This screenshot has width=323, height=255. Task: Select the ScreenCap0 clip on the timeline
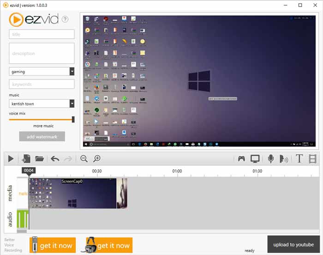click(x=73, y=194)
